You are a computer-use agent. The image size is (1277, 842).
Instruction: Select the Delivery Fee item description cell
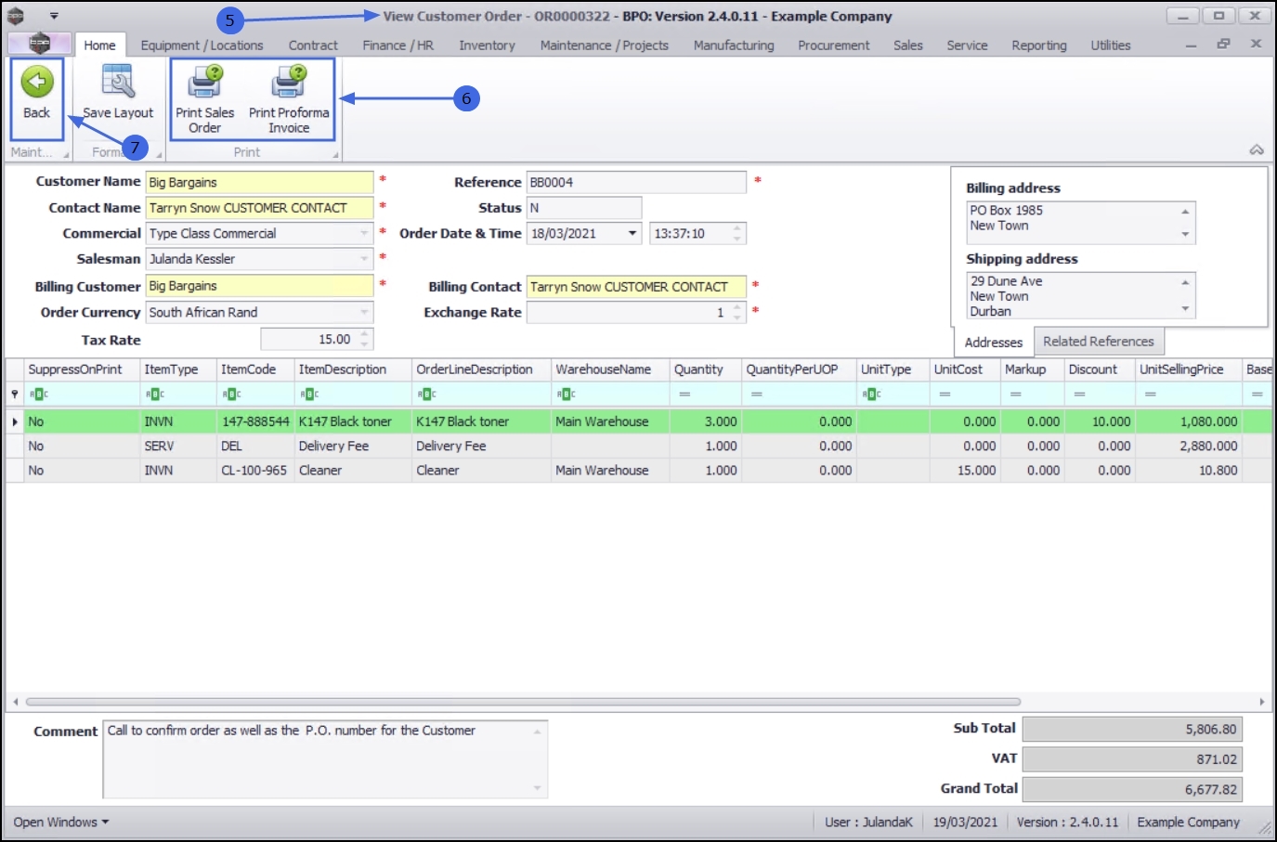[x=353, y=447]
